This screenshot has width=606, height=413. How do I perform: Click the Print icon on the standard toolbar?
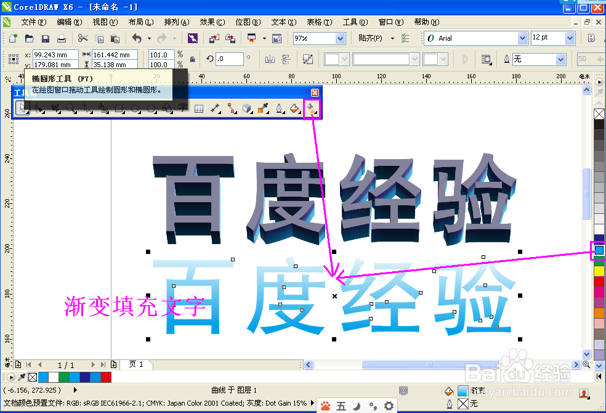(x=61, y=38)
